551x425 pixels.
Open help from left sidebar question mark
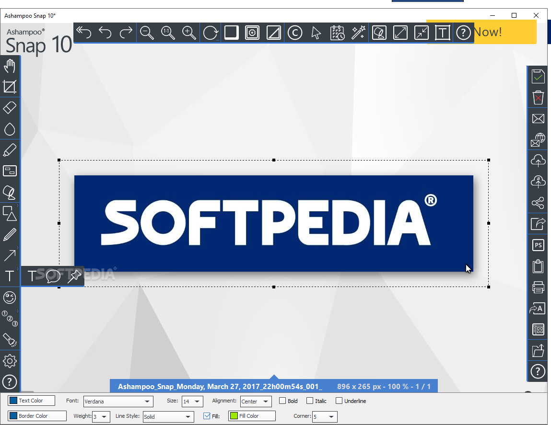[x=10, y=382]
